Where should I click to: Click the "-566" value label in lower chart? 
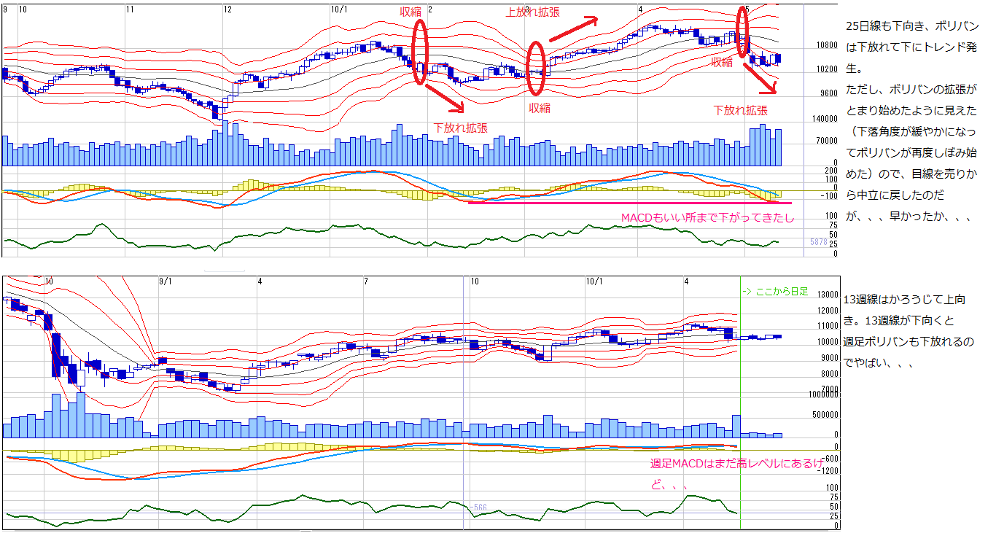pyautogui.click(x=478, y=507)
